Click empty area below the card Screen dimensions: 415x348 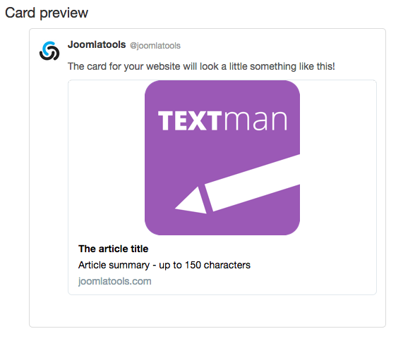tap(207, 311)
